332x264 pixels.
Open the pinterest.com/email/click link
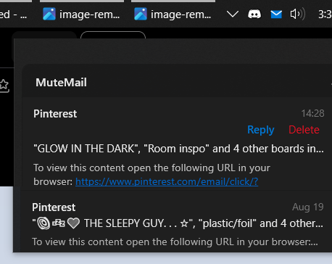click(x=167, y=181)
